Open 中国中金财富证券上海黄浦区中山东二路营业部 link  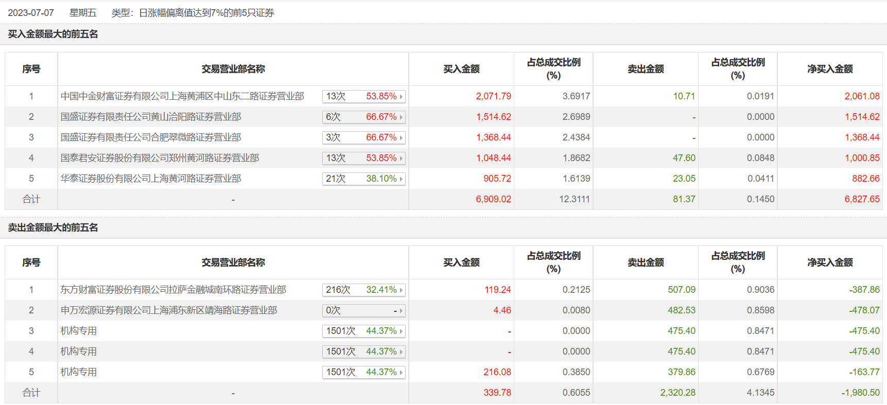pyautogui.click(x=182, y=96)
